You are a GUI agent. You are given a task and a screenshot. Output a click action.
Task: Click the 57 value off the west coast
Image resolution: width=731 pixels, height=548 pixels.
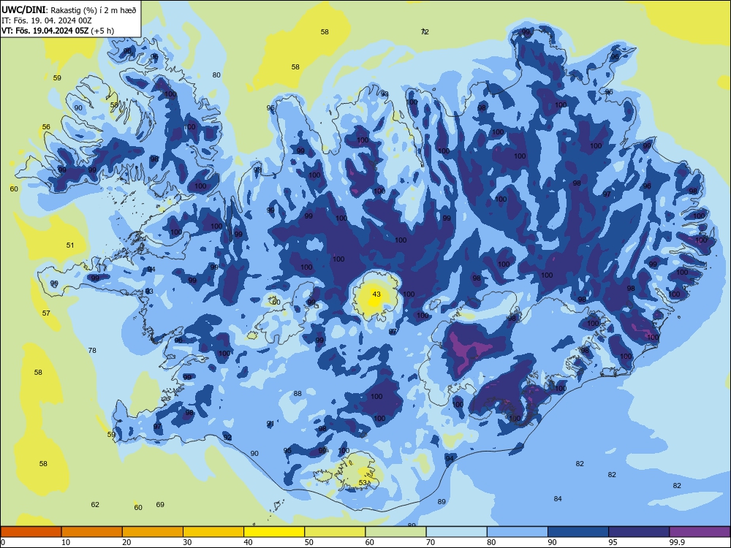tap(45, 313)
